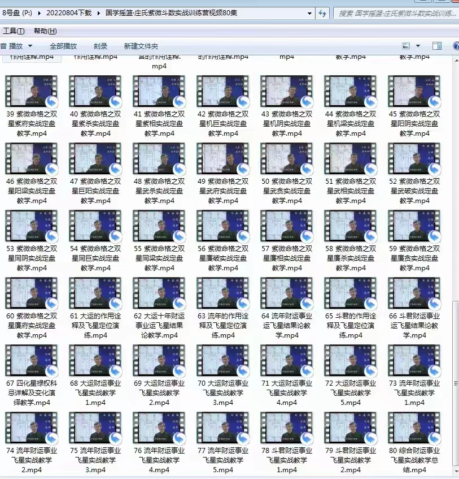This screenshot has height=479, width=459.
Task: Open the help icon in toolbar
Action: point(456,46)
